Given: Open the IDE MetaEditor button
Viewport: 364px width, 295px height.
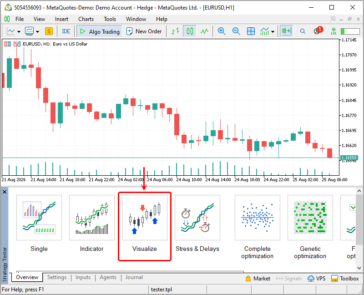Looking at the screenshot, I should [x=66, y=31].
